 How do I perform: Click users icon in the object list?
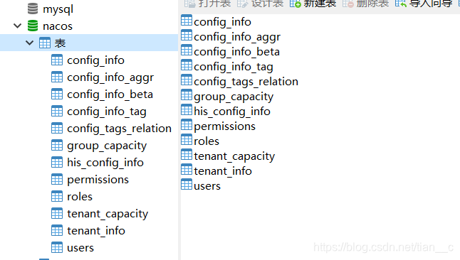187,185
